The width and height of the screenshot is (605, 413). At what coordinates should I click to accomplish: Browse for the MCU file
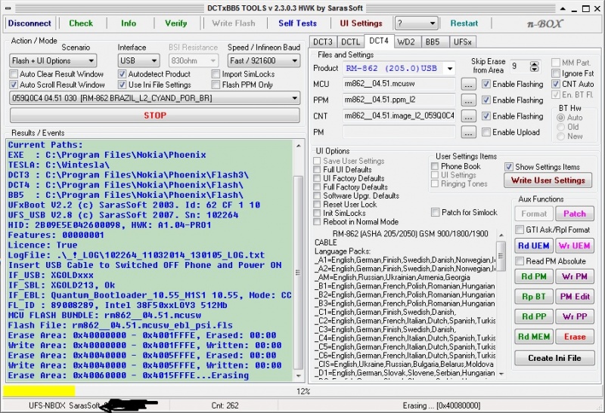click(468, 85)
